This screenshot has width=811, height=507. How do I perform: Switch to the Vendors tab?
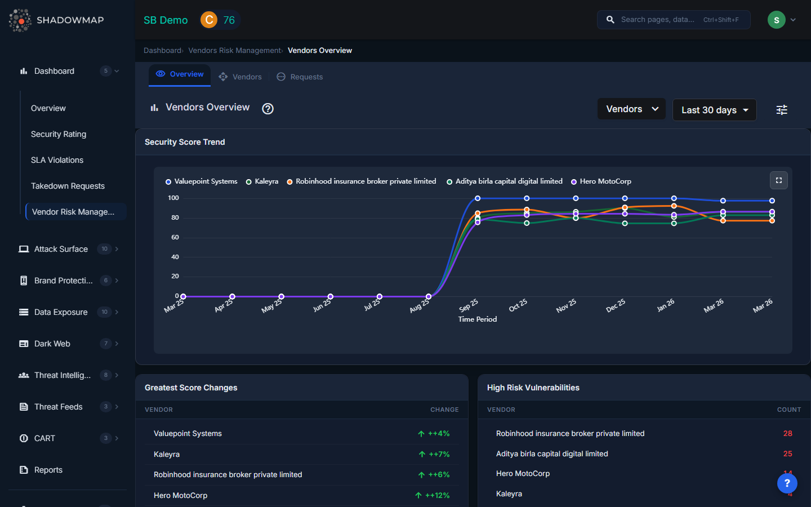pyautogui.click(x=240, y=77)
